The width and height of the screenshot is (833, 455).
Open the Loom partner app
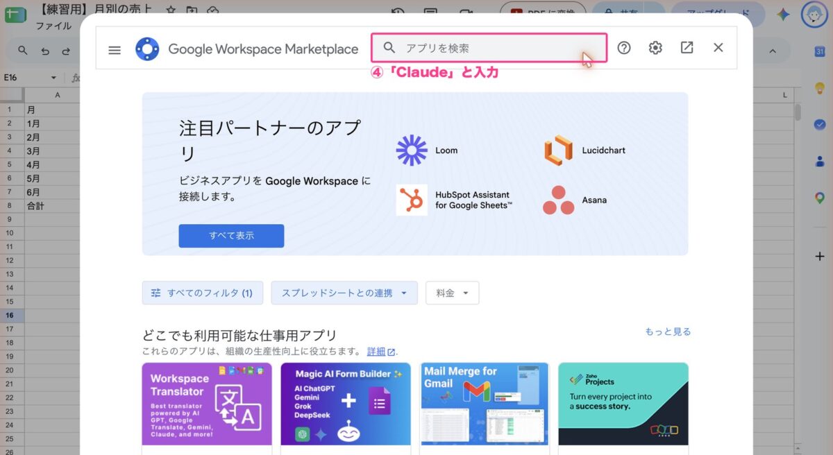click(x=427, y=150)
